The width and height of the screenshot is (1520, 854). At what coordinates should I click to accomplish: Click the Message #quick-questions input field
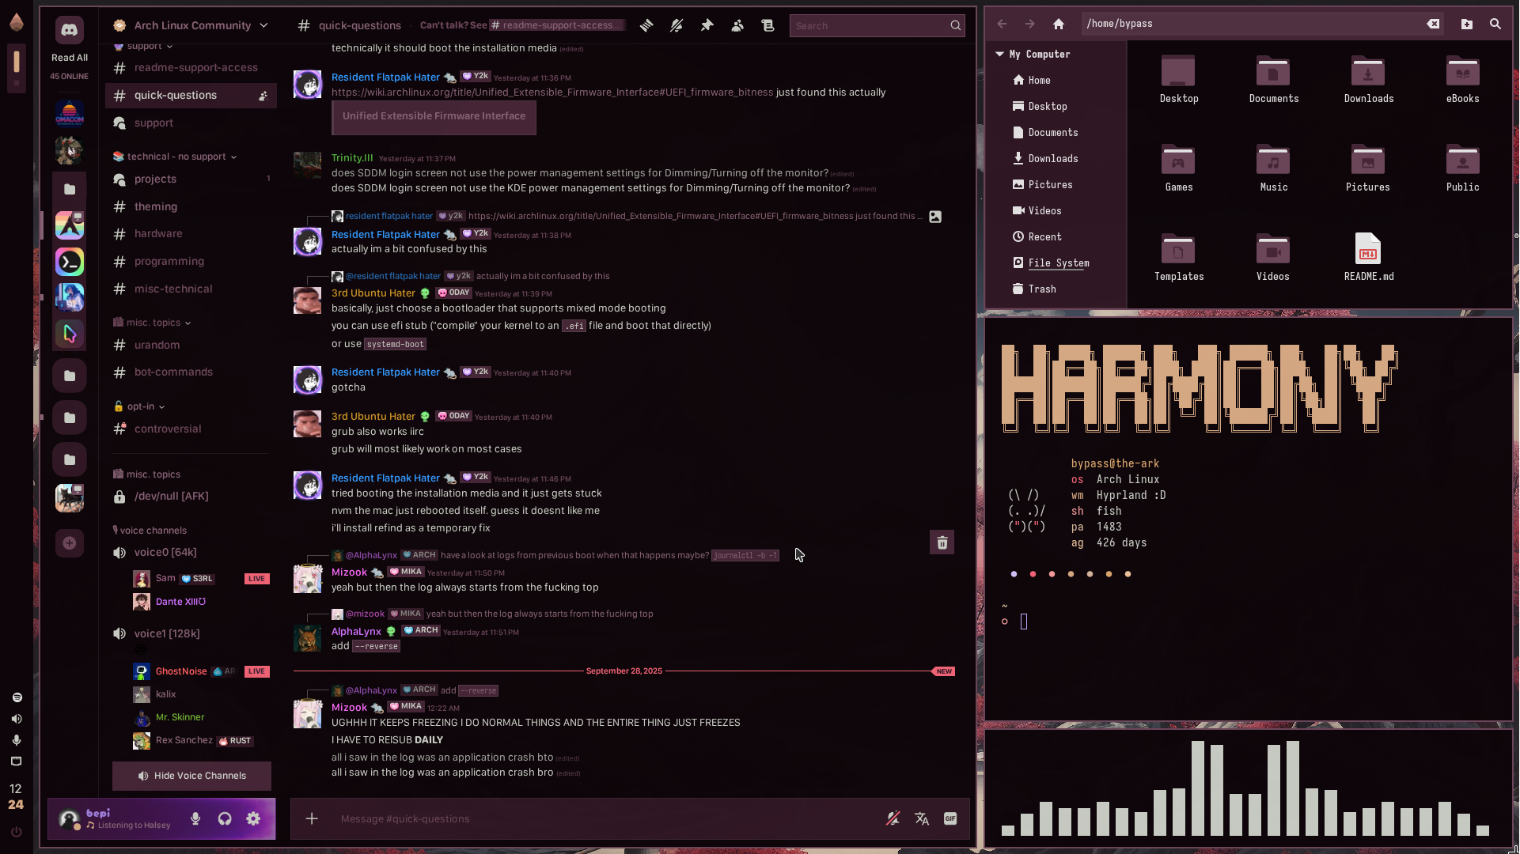coord(601,818)
